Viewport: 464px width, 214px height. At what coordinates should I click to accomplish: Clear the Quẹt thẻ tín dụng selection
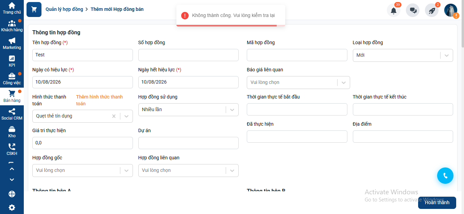(114, 116)
